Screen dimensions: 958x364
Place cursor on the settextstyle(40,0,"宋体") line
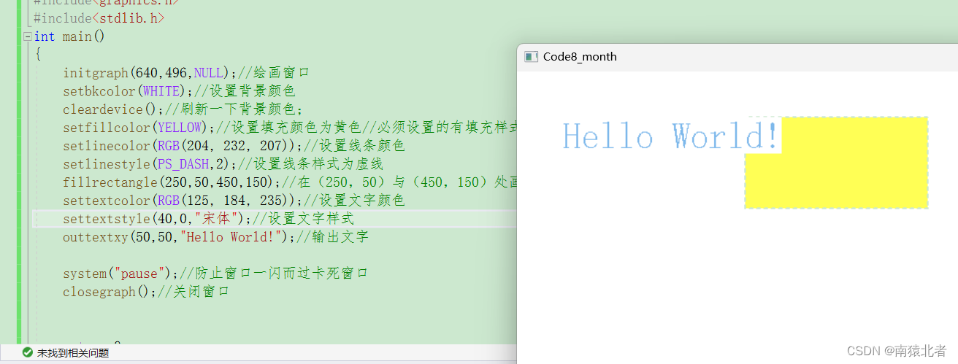[x=208, y=219]
